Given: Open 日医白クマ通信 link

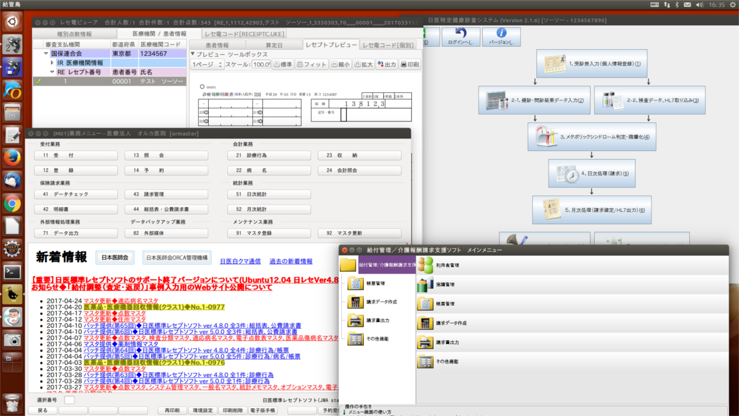Looking at the screenshot, I should click(x=240, y=261).
